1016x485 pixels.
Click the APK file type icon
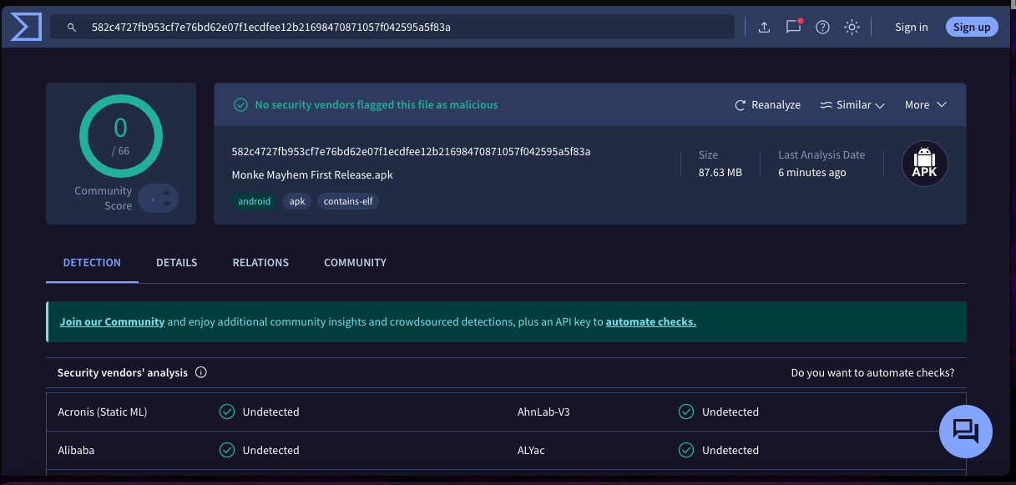pos(925,164)
